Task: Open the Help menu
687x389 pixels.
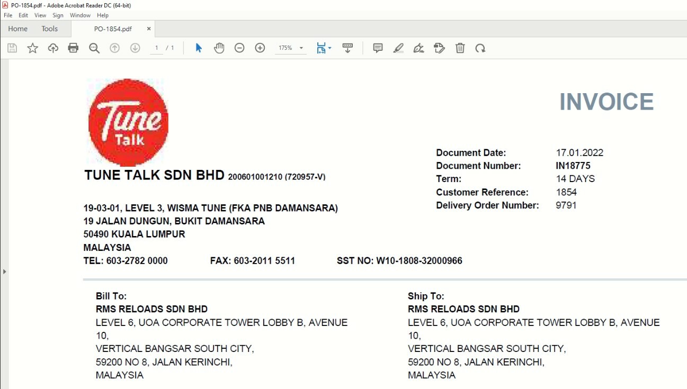Action: (x=103, y=15)
